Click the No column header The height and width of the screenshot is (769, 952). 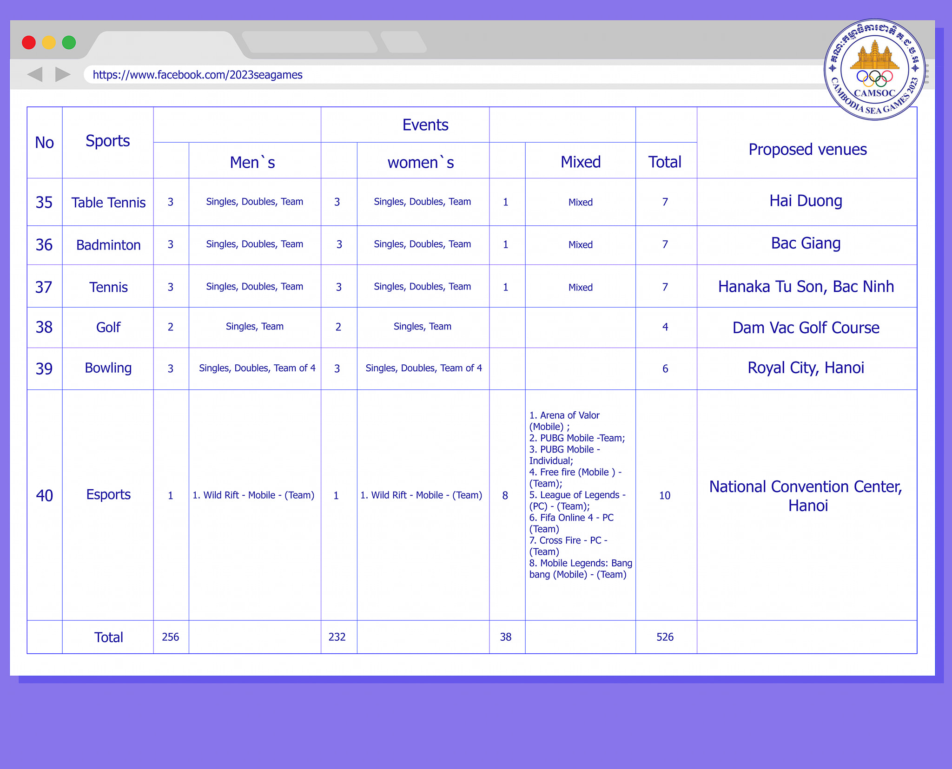(44, 143)
